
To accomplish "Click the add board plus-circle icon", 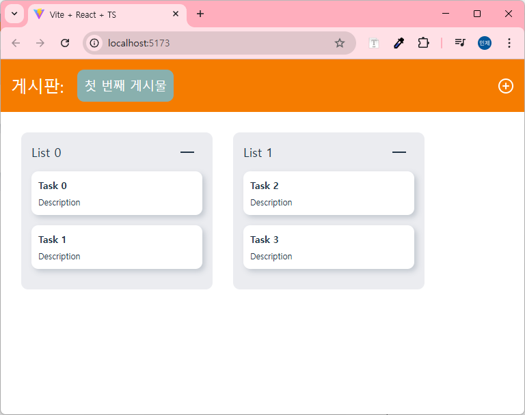I will click(506, 86).
